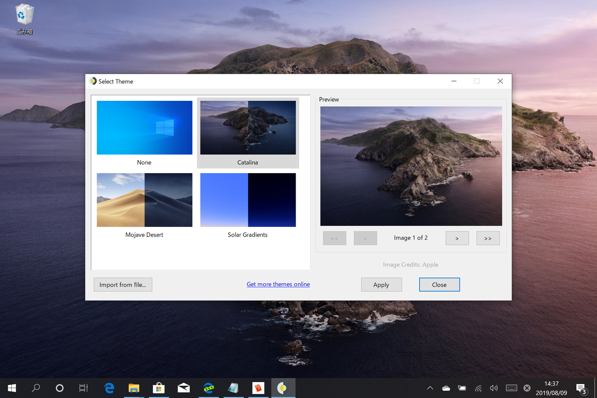The width and height of the screenshot is (597, 398).
Task: Open WinDynamicDesktop from the taskbar
Action: point(283,388)
